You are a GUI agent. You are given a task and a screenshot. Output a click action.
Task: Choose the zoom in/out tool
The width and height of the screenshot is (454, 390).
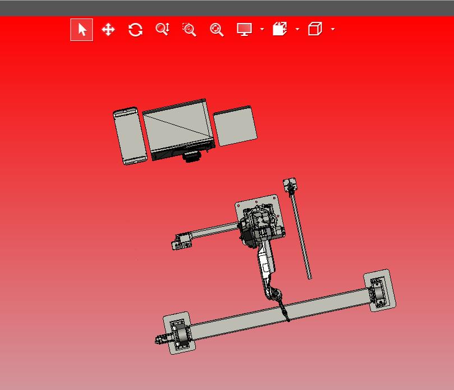point(162,29)
